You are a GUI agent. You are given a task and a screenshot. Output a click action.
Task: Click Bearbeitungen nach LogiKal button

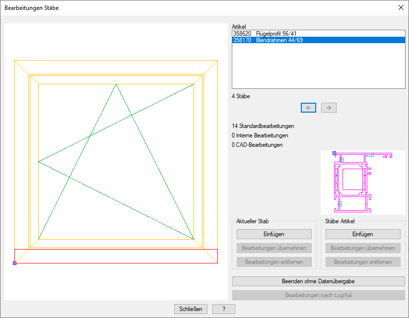pos(318,295)
